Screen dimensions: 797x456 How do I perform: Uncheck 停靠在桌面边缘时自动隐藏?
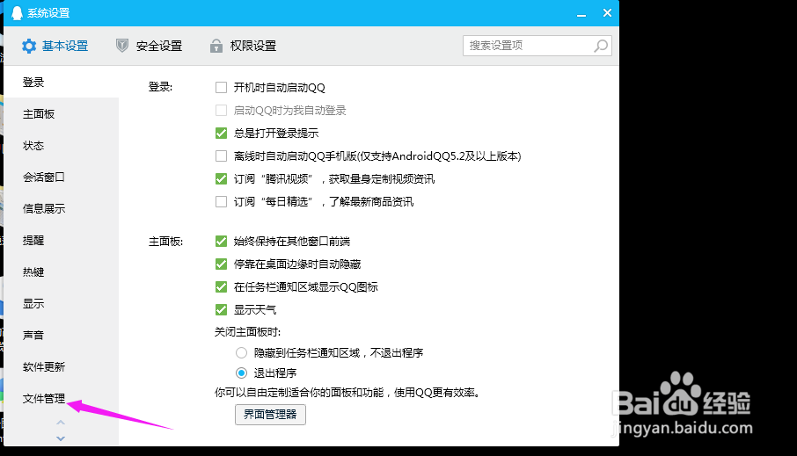pos(221,264)
